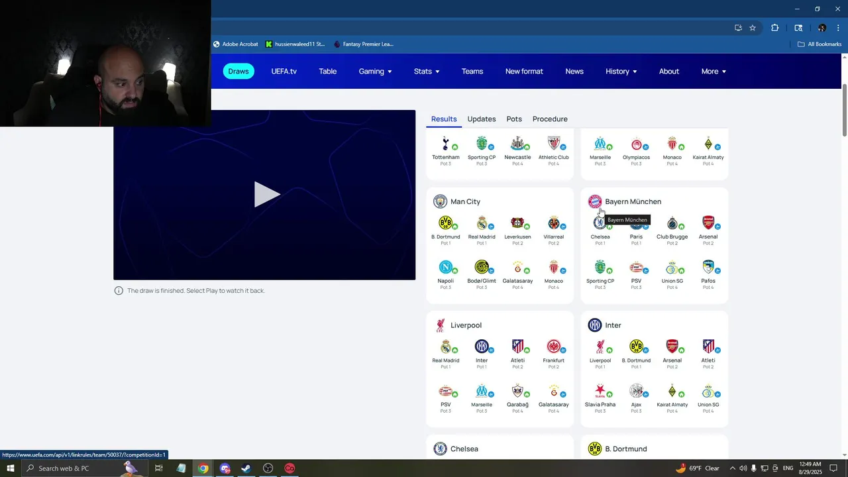Select Atleti crest in Liverpool card
The height and width of the screenshot is (477, 848).
pyautogui.click(x=517, y=346)
